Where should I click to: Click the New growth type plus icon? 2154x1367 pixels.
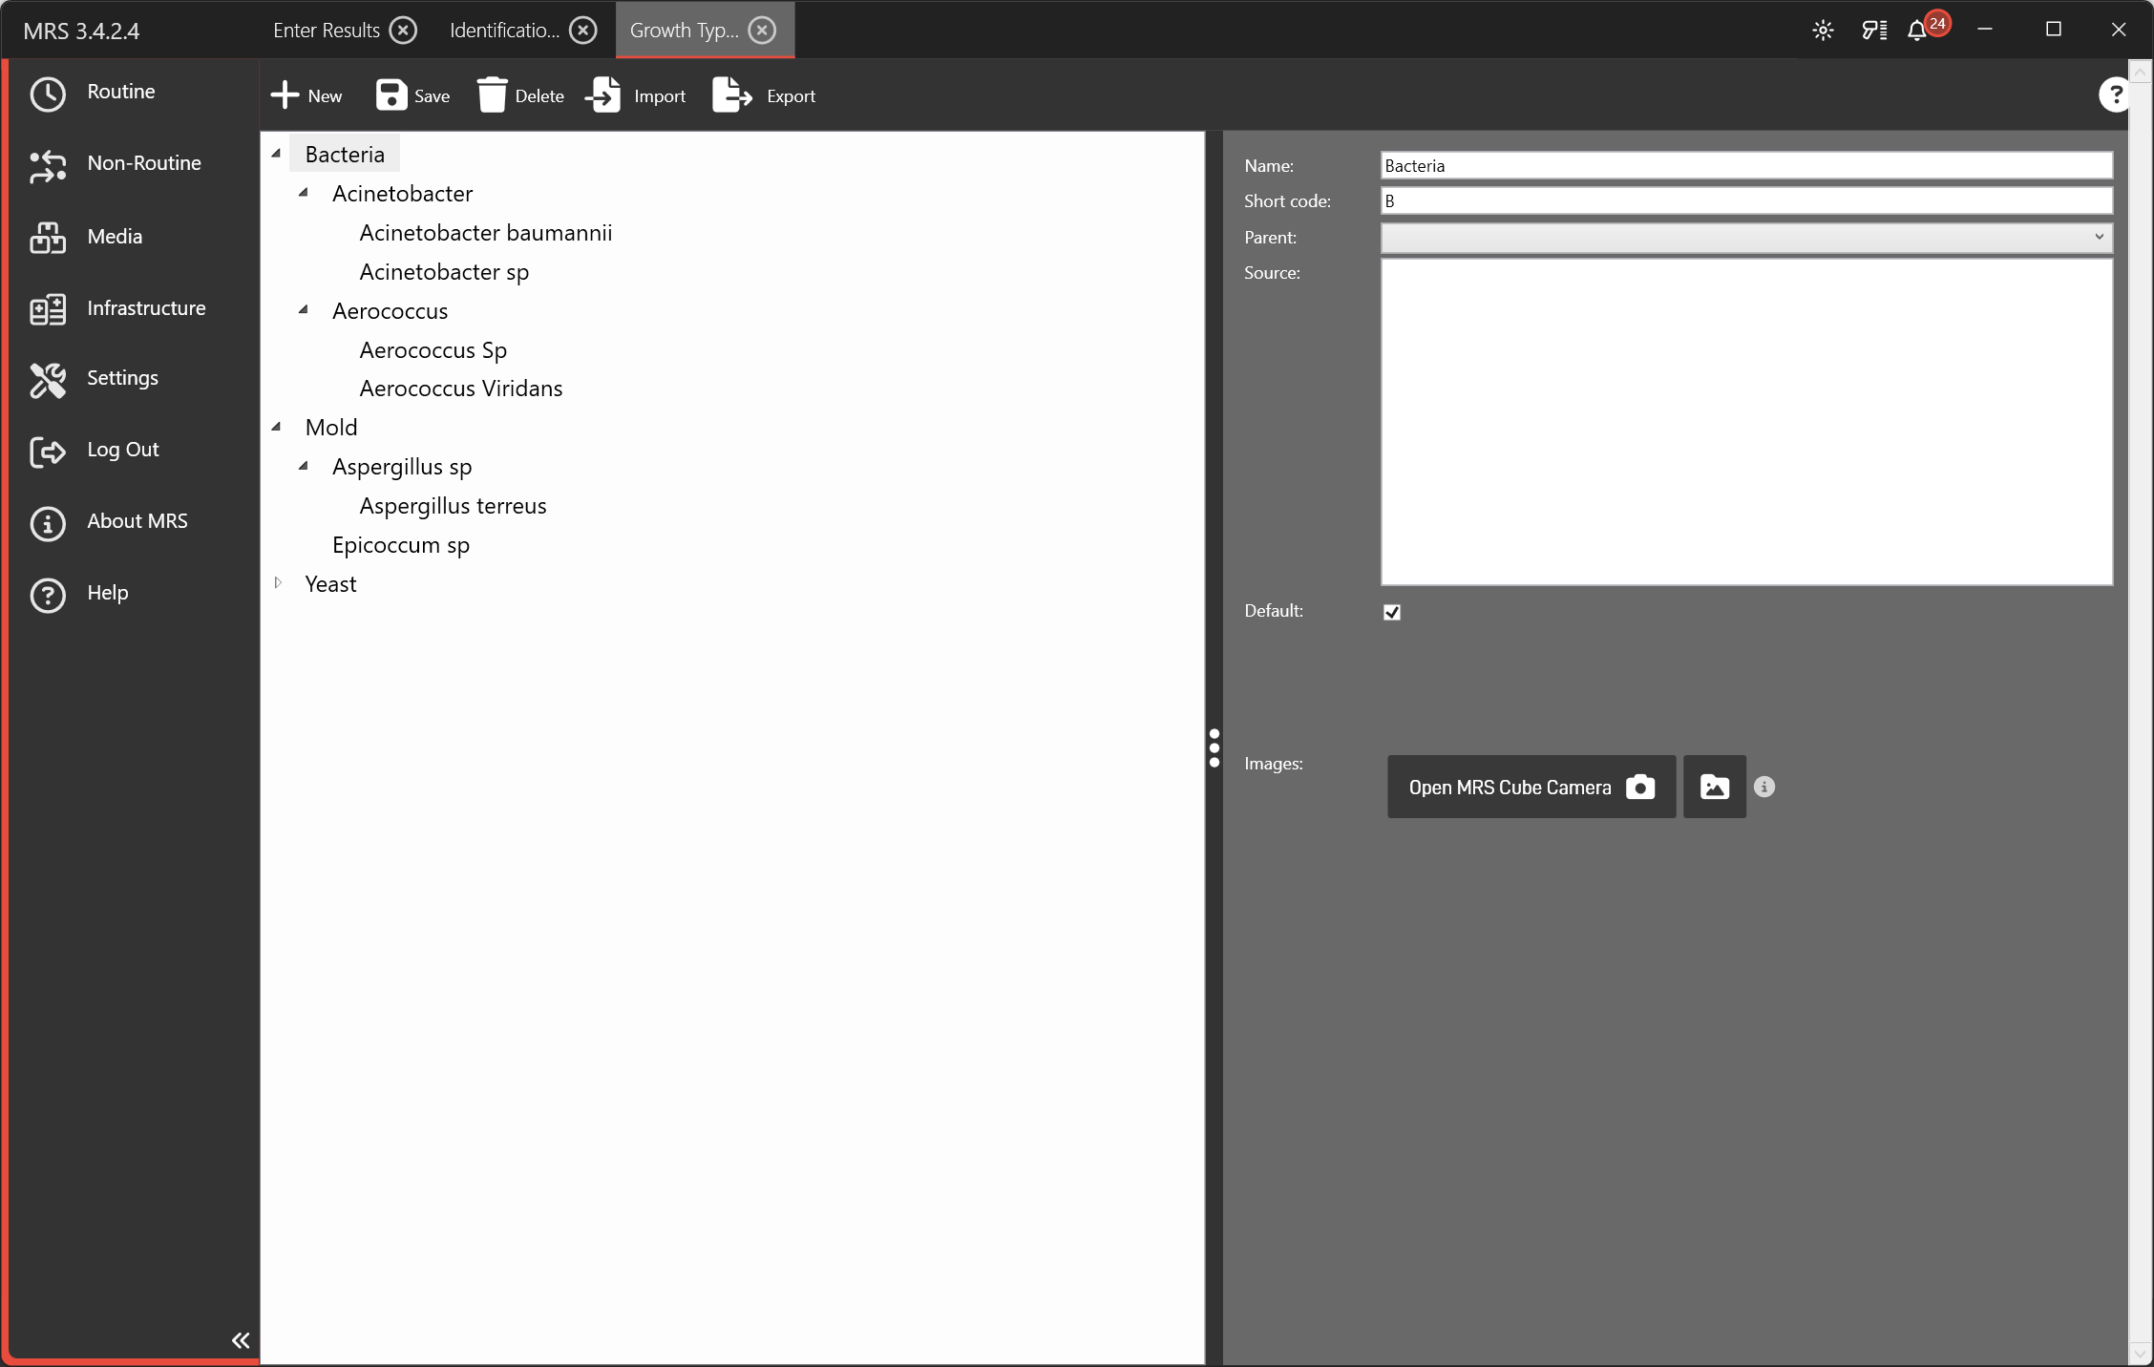[285, 95]
